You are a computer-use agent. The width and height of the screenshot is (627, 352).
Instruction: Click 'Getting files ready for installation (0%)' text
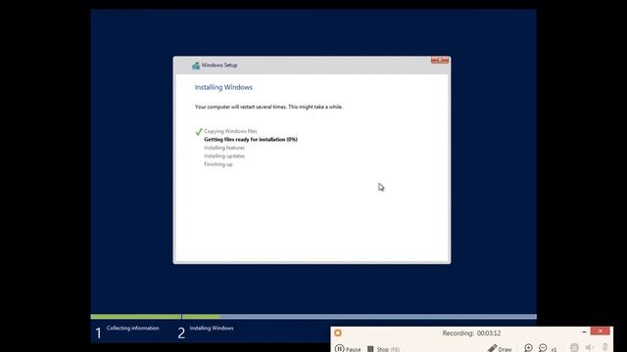[x=251, y=139]
